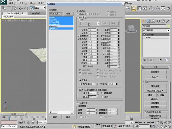Open the Graphite ribbon toggle icon
Viewport: 172px width, 129px height.
(134, 8)
